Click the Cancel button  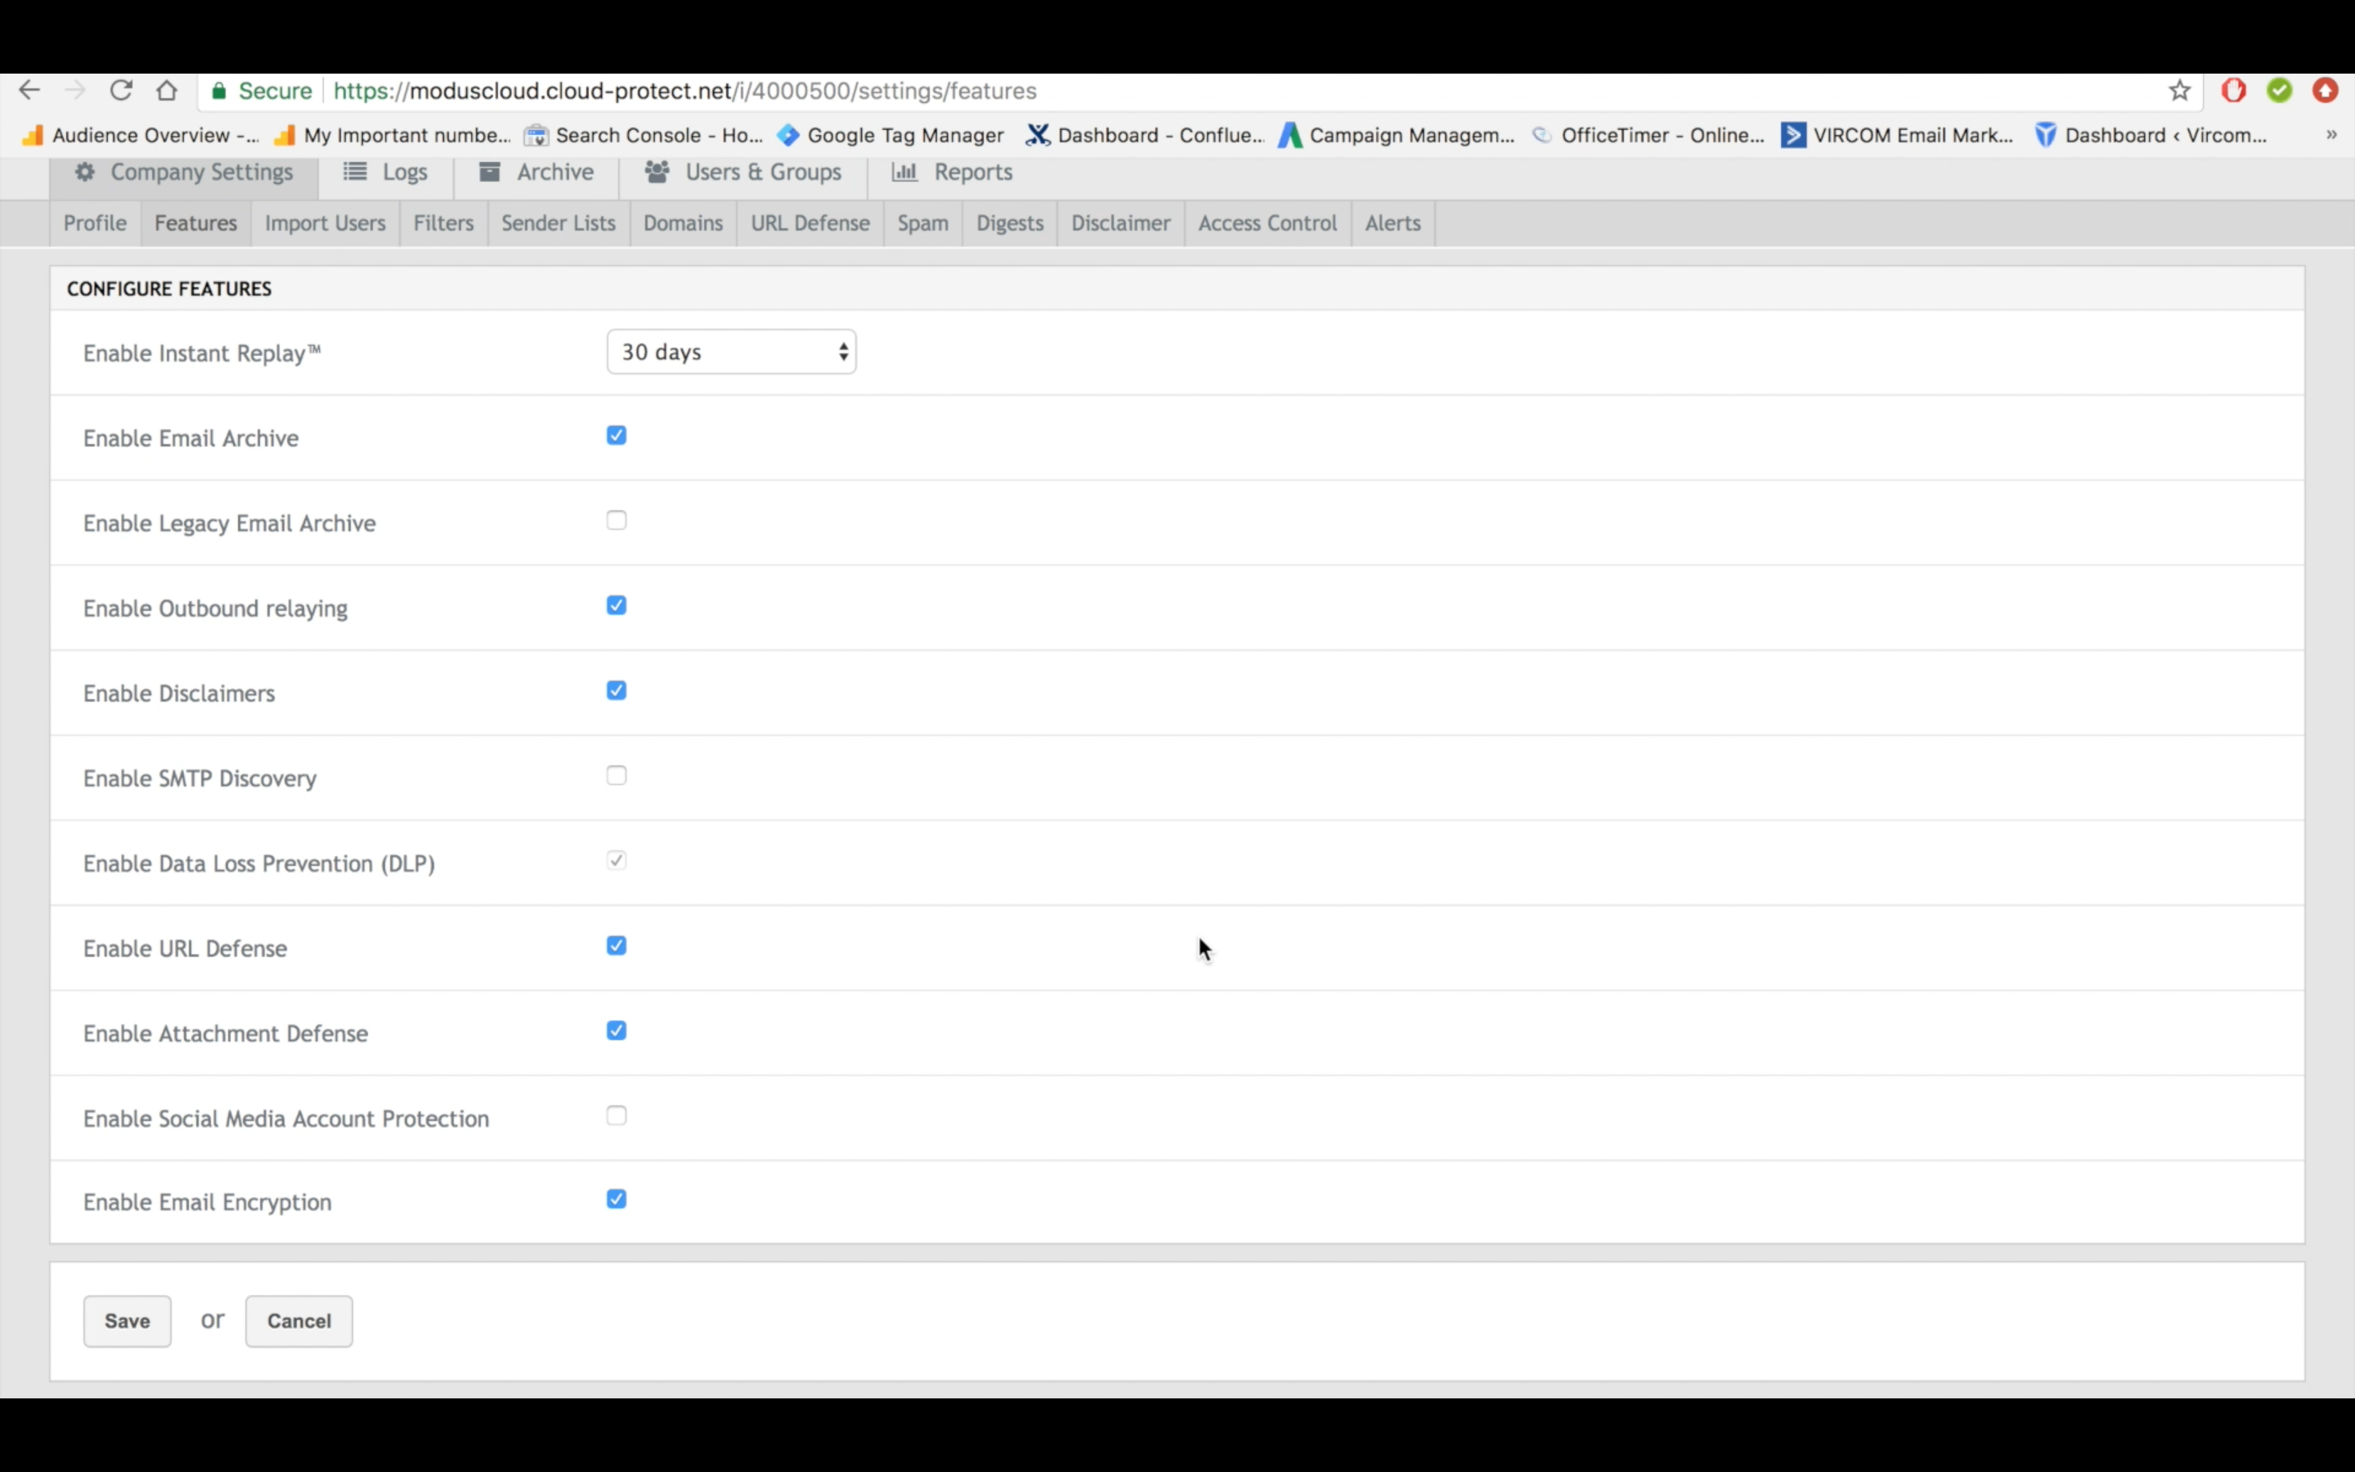(298, 1321)
